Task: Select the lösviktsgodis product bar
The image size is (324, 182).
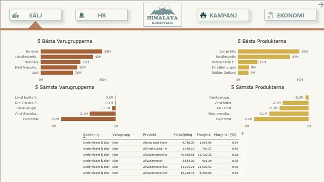Action: coord(264,57)
